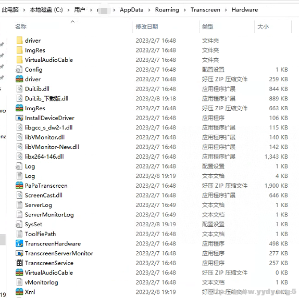
Task: Navigate to 用户 breadcrumb
Action: pos(80,10)
